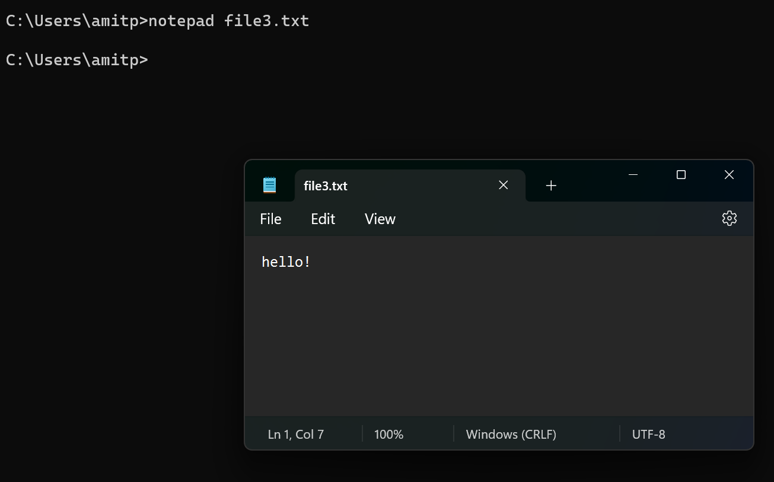This screenshot has height=482, width=774.
Task: Click the notepad file3.txt command text
Action: click(x=228, y=21)
